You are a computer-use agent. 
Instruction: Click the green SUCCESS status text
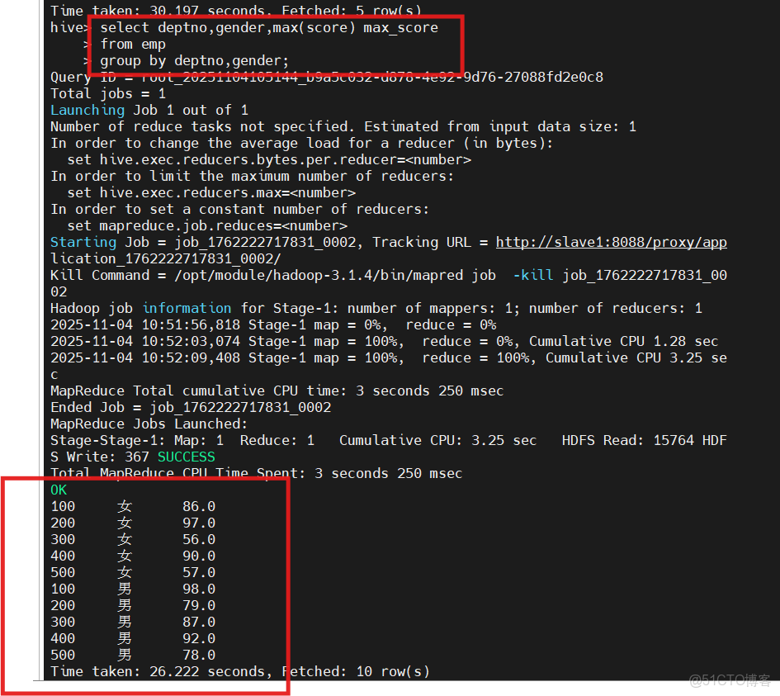187,457
